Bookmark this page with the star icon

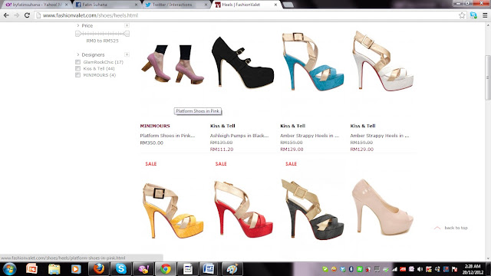[x=462, y=15]
